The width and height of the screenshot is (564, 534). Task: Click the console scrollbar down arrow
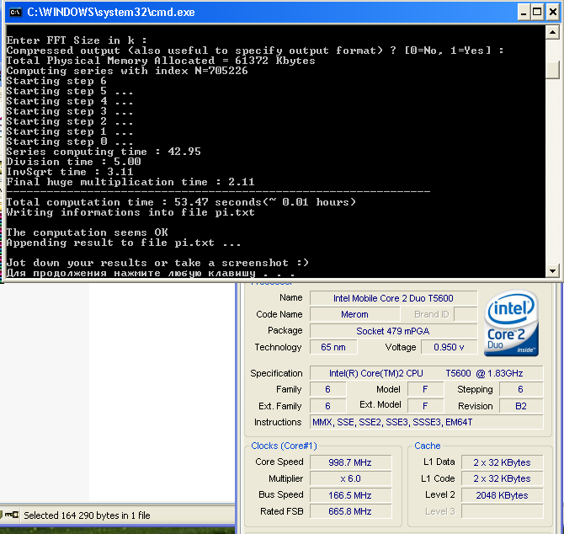[x=552, y=270]
